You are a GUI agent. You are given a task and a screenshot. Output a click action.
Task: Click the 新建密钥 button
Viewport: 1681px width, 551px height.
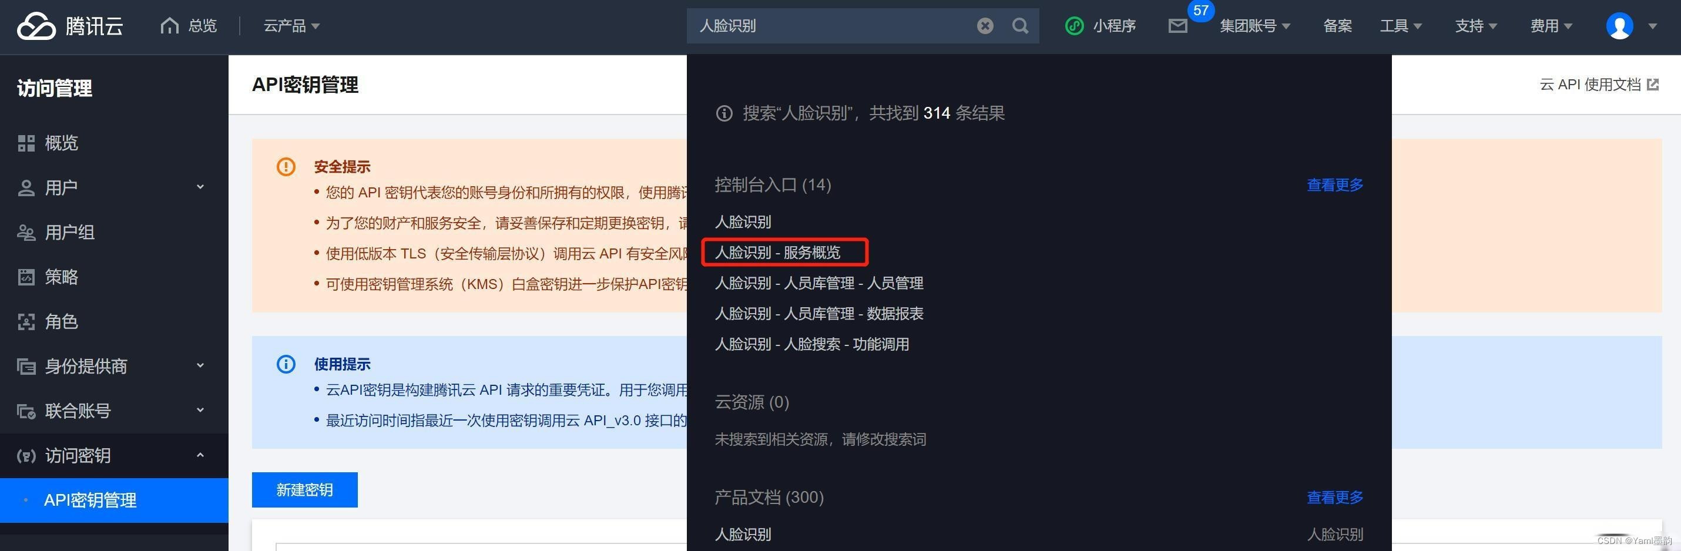click(305, 490)
